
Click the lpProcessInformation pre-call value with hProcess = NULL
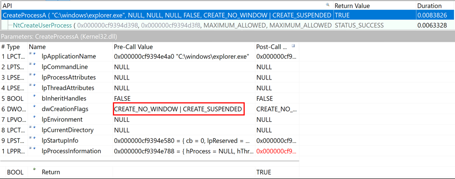pos(184,151)
